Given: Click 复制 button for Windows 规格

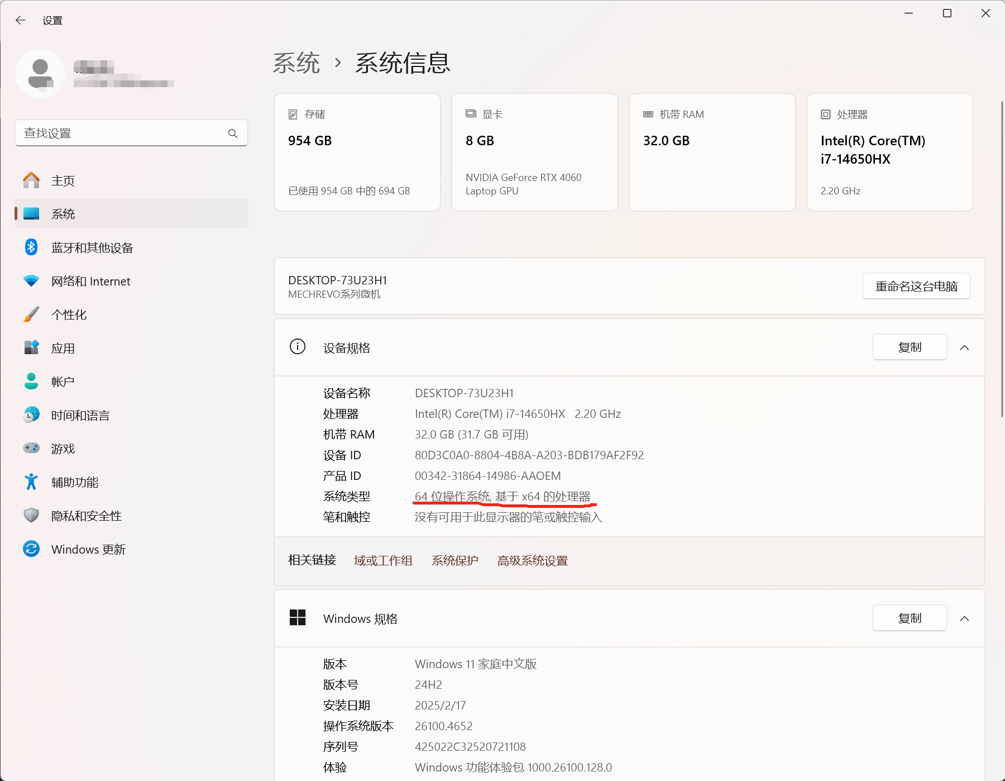Looking at the screenshot, I should pyautogui.click(x=910, y=618).
